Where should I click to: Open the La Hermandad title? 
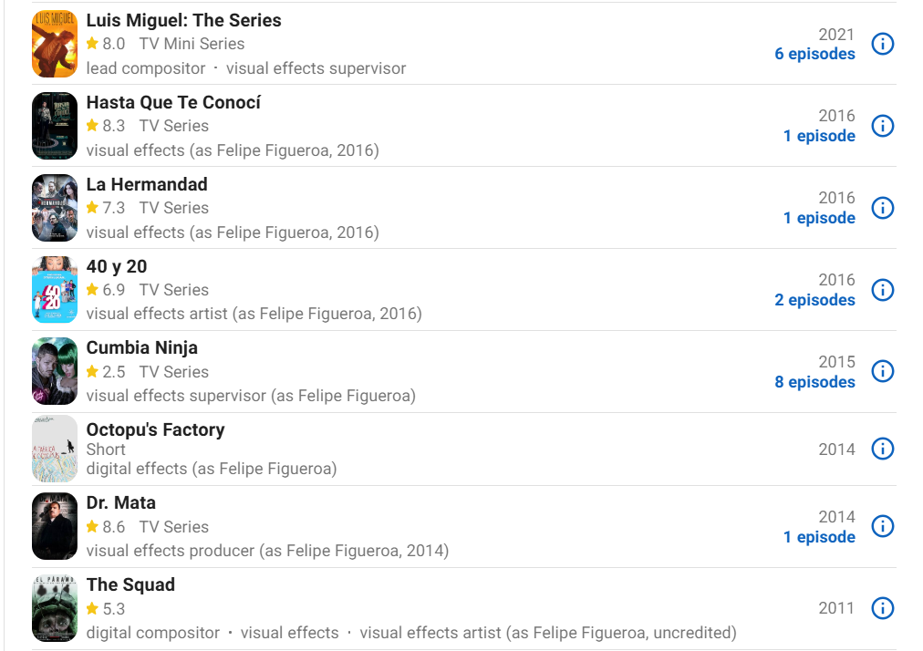coord(147,184)
